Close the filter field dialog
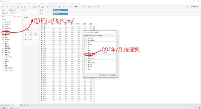Viewport: 201px width, 109px height. pos(116,32)
